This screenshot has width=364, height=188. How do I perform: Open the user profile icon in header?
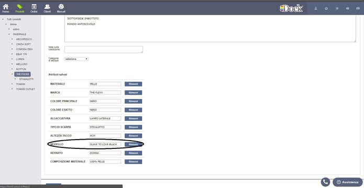(x=316, y=8)
